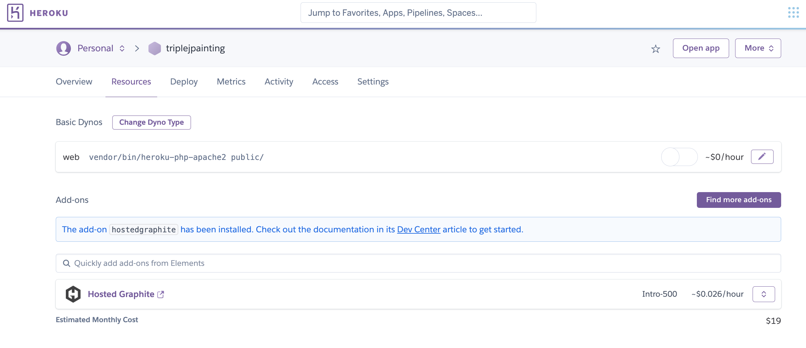Click Find more add-ons button
Screen dimensions: 806x348
[739, 200]
